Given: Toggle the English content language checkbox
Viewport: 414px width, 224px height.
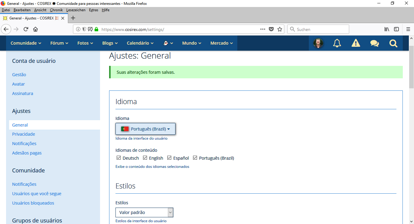Looking at the screenshot, I should (145, 158).
